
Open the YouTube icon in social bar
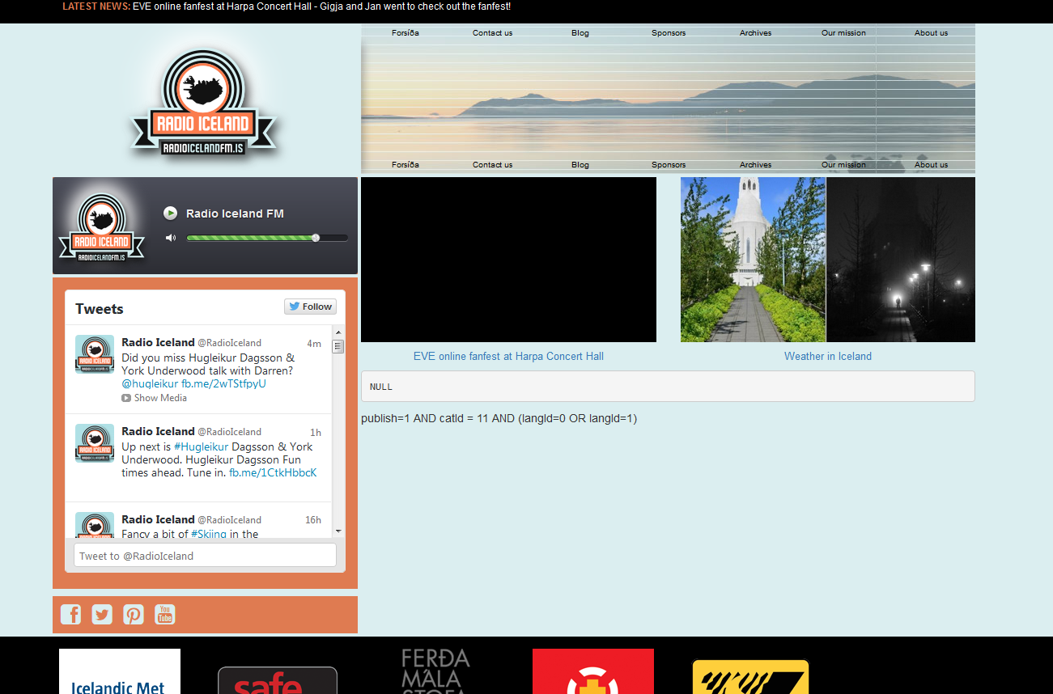tap(165, 615)
